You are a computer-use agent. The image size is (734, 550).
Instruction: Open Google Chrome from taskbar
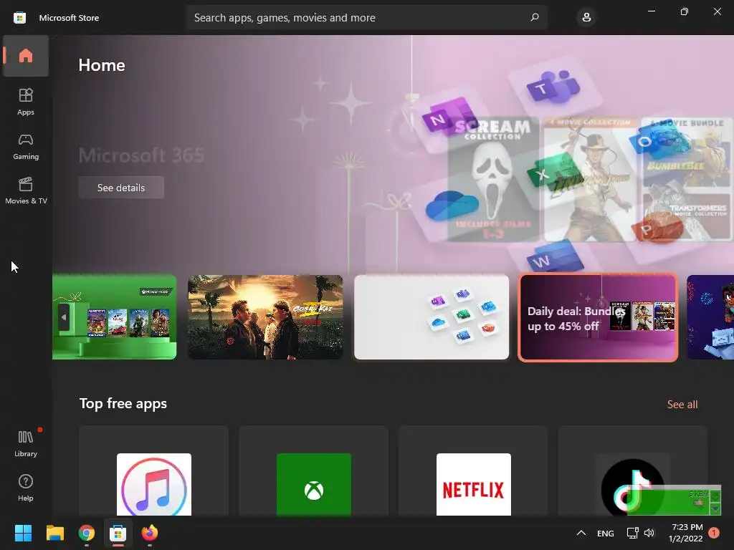coord(87,533)
